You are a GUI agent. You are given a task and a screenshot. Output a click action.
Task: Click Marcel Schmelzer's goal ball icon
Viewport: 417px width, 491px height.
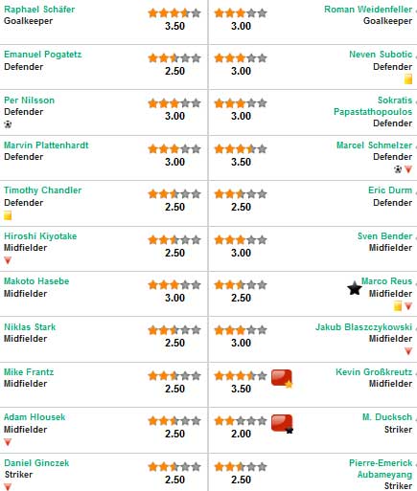point(398,169)
